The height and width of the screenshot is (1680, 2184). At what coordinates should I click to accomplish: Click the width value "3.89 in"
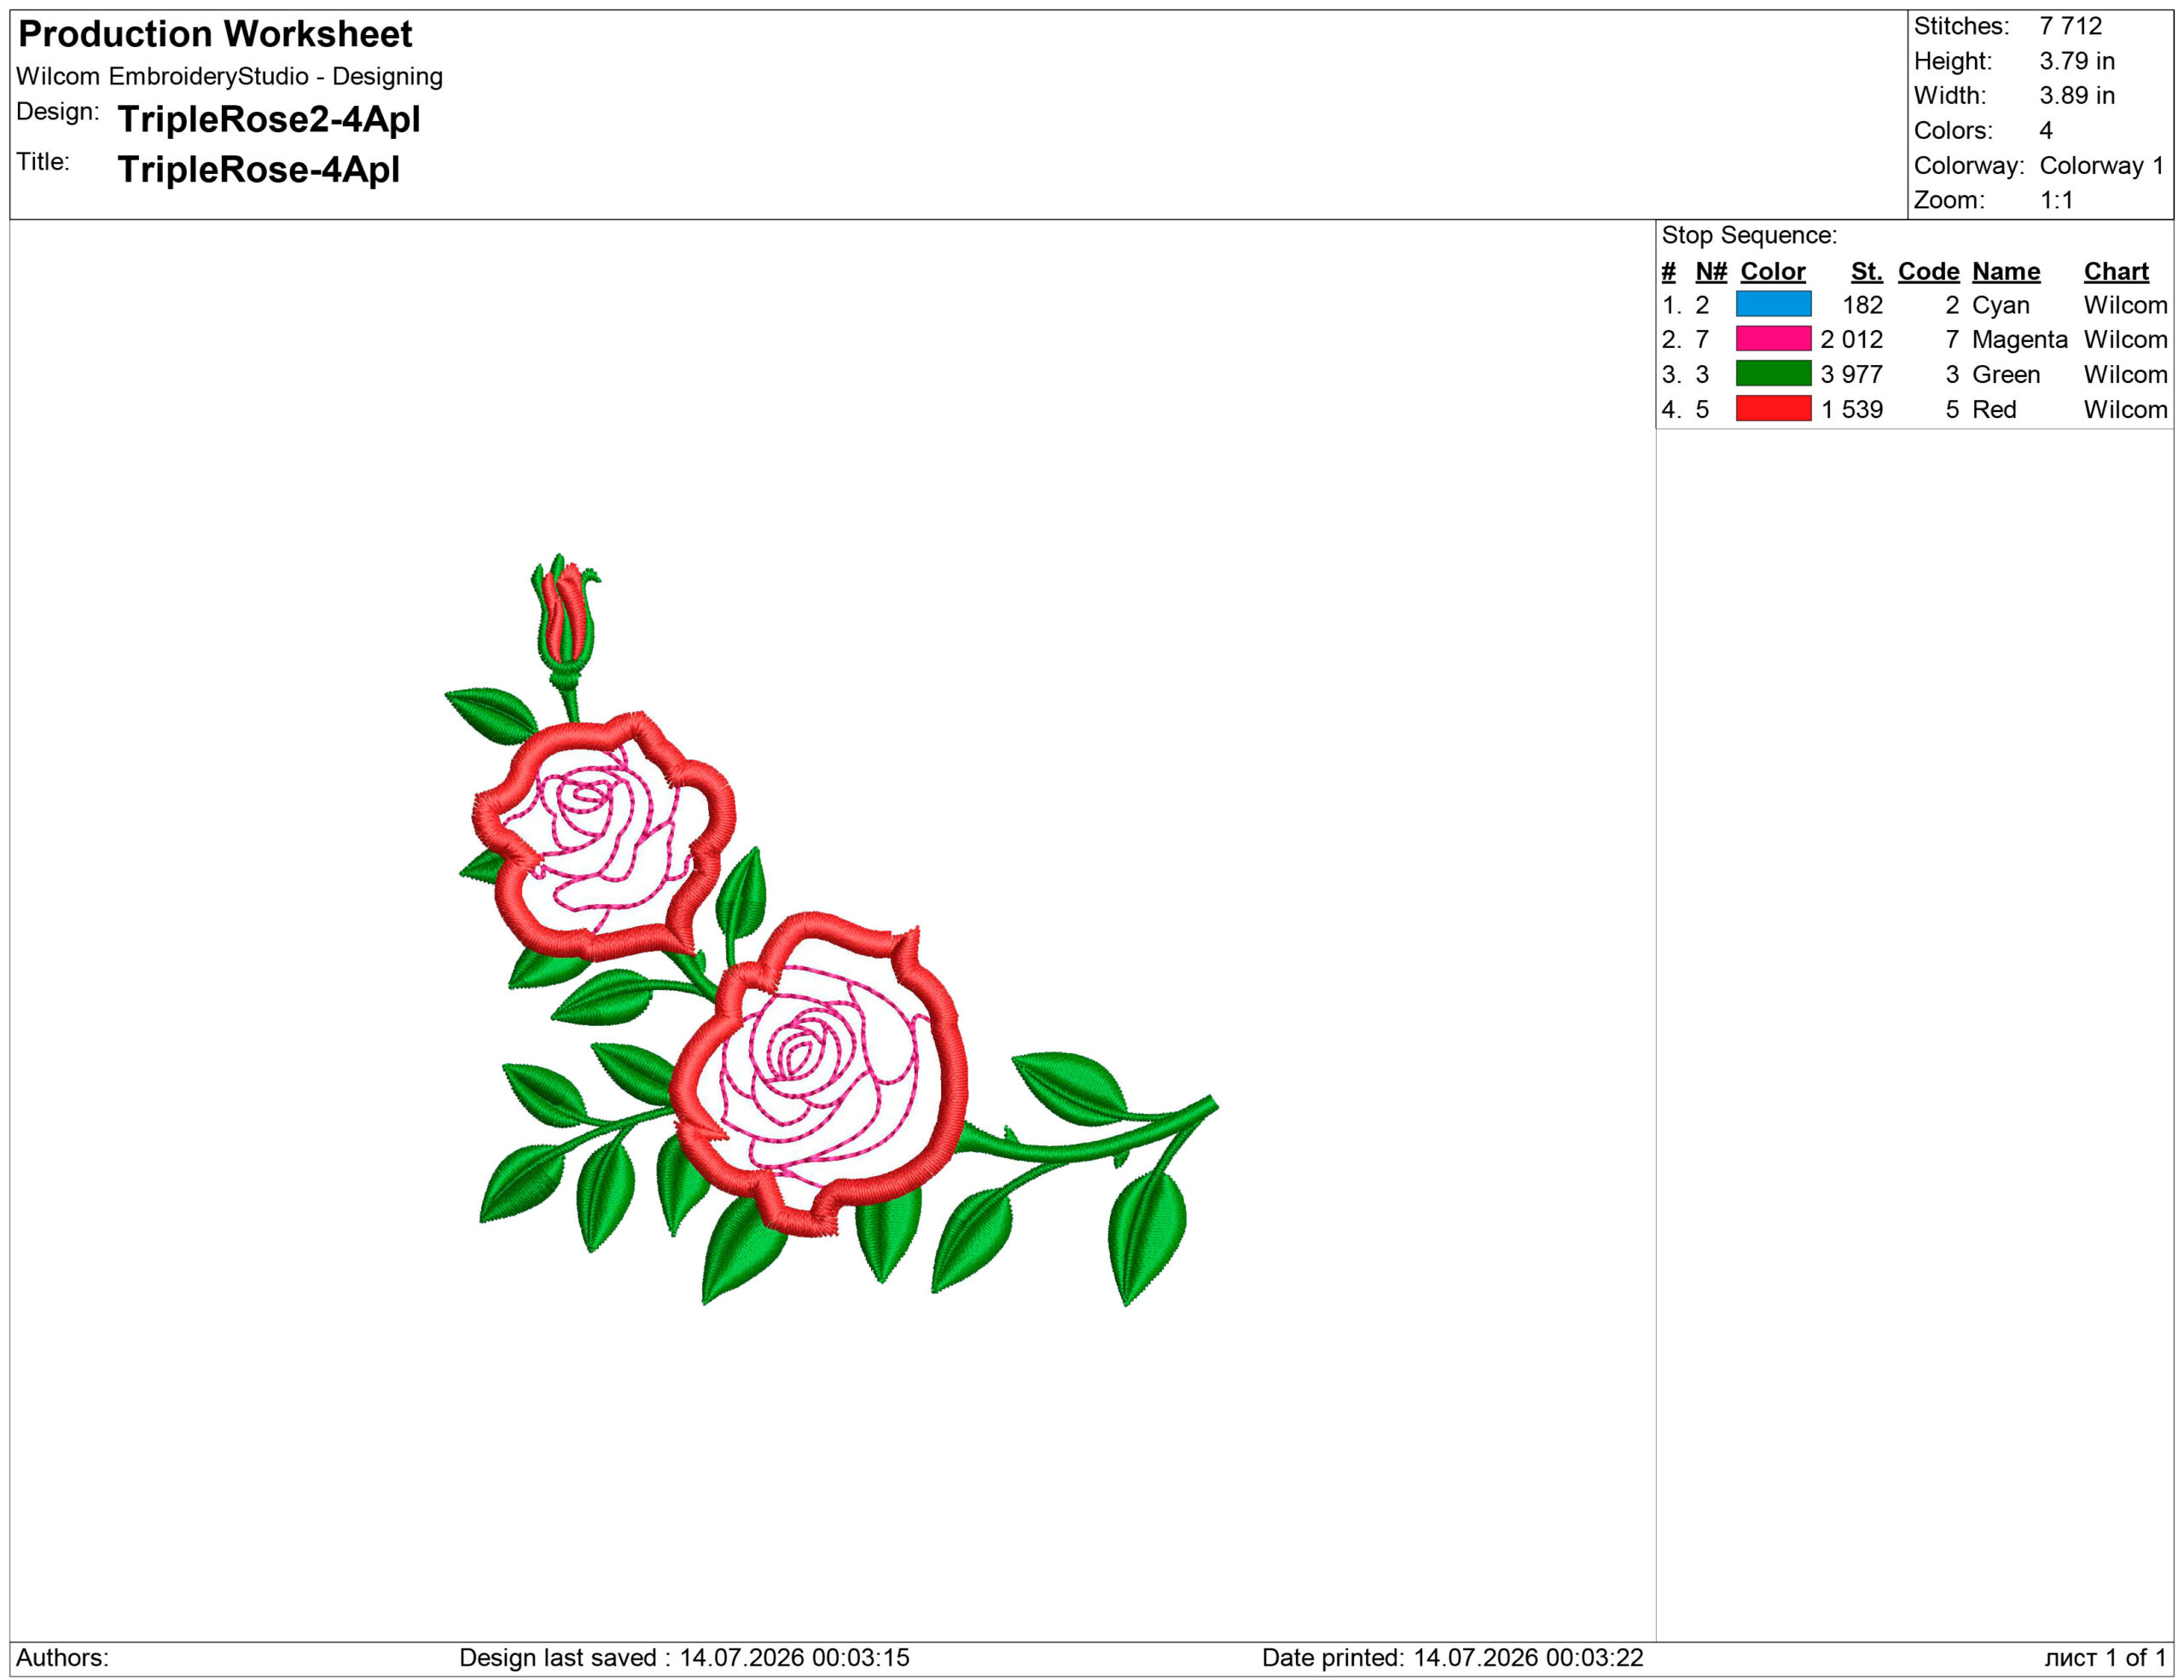point(2077,96)
